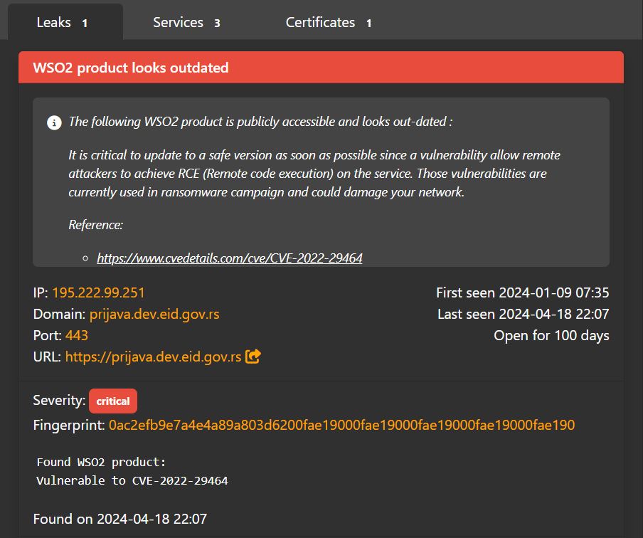The image size is (643, 538).
Task: Switch to the Certificates tab
Action: coord(329,22)
